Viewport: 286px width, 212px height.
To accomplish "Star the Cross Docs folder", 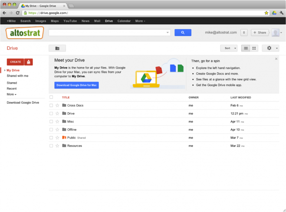I will pyautogui.click(x=57, y=105).
